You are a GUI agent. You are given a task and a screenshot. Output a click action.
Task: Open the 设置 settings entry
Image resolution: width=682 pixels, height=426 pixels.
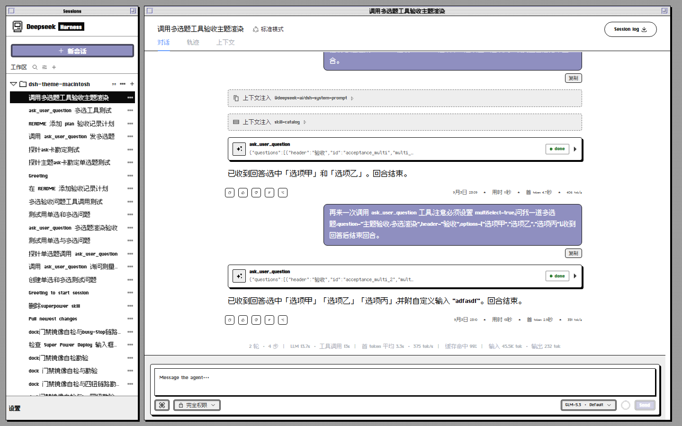tap(15, 408)
